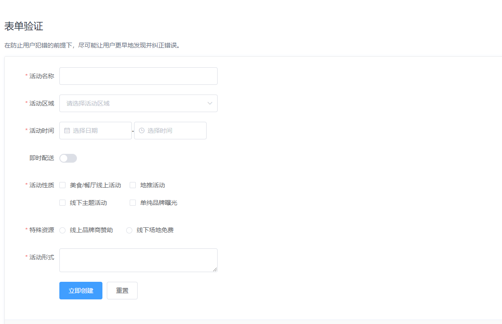Open the 请选择活动区域 dropdown
The image size is (502, 324).
coord(132,103)
